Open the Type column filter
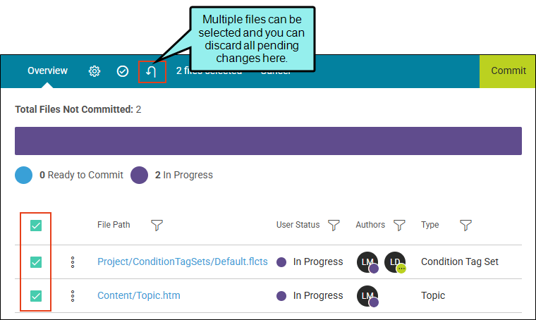The height and width of the screenshot is (320, 536). (465, 225)
